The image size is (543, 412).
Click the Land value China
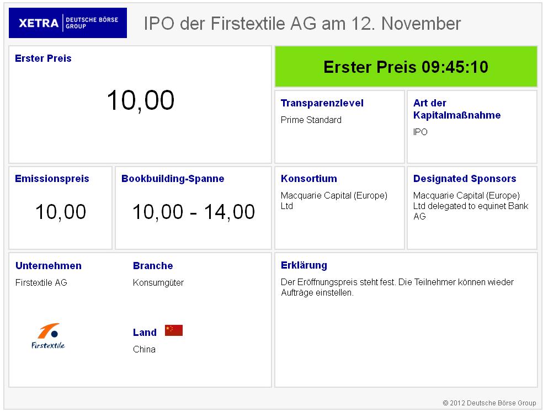tap(144, 349)
